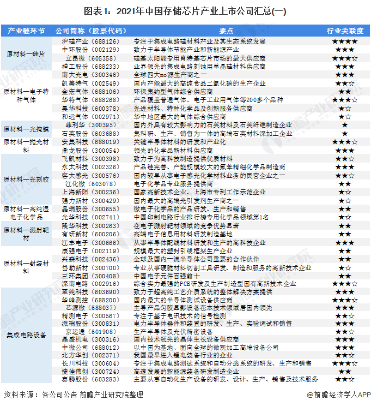Screen dimensions: 371x406
Task: Click 北方华创（002371） company cell
Action: [x=91, y=355]
